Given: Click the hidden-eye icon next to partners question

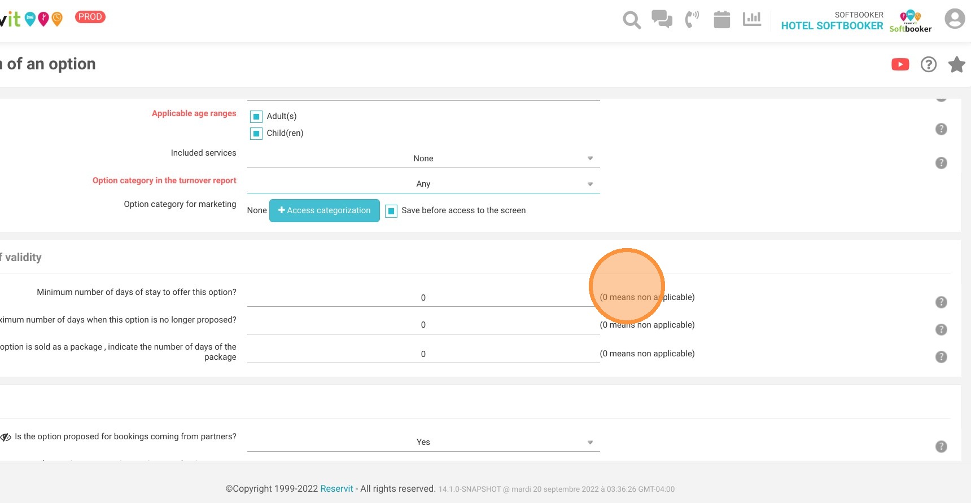Looking at the screenshot, I should (x=6, y=437).
